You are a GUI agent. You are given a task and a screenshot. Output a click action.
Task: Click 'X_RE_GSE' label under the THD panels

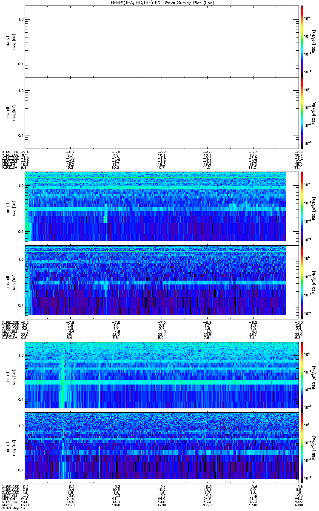[10, 322]
